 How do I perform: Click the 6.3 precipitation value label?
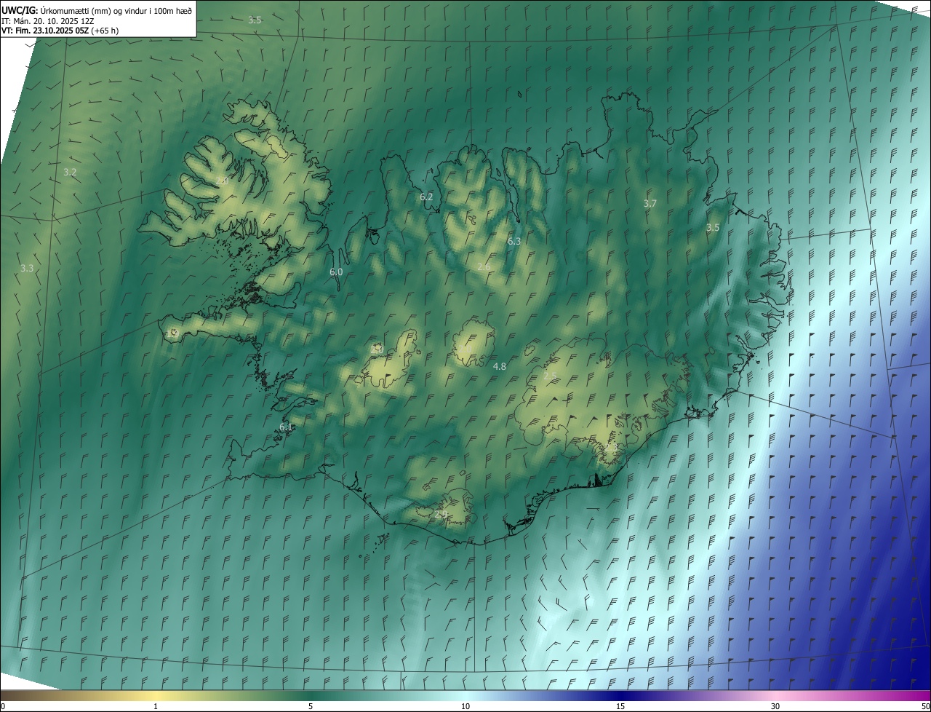[x=514, y=241]
